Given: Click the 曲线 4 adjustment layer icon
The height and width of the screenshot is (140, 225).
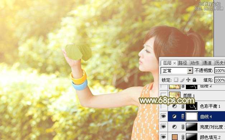Looking at the screenshot, I should 174,116.
